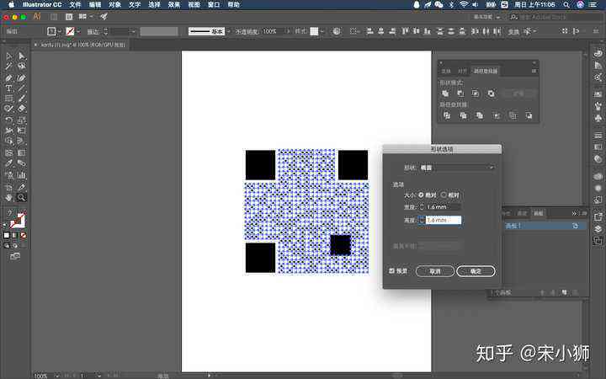Select the Rotate tool

9,120
